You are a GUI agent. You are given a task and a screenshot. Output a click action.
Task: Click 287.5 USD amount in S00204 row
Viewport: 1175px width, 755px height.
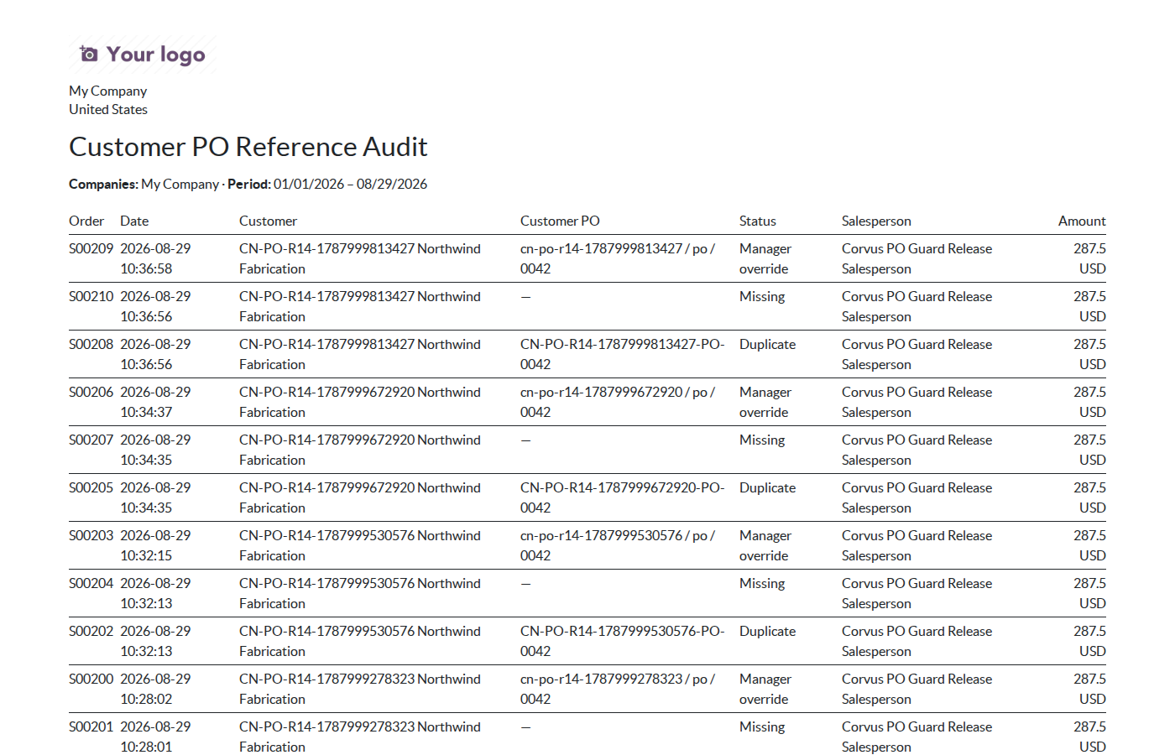[1089, 593]
